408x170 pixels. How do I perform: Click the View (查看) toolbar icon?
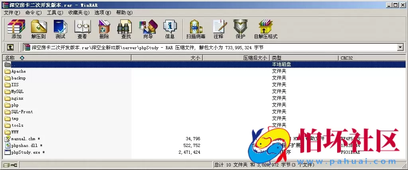[x=82, y=29]
